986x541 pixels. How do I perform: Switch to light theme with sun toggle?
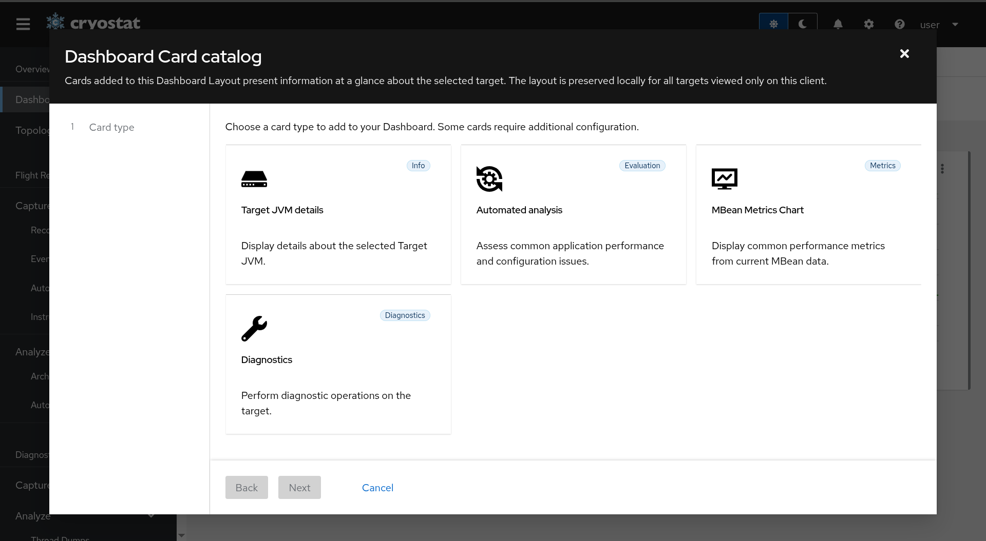[773, 24]
